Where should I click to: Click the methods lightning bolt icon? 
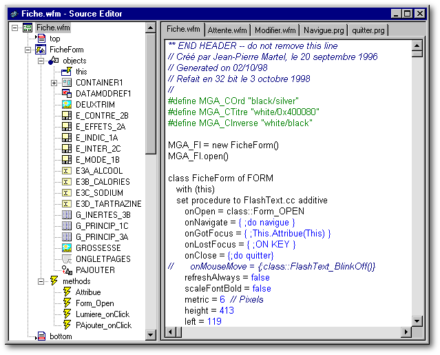54,281
